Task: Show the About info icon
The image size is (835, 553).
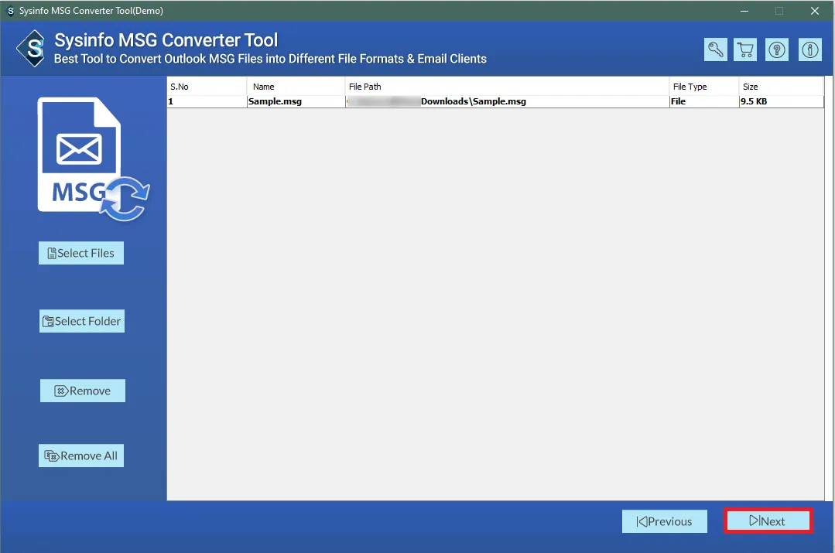Action: tap(810, 49)
